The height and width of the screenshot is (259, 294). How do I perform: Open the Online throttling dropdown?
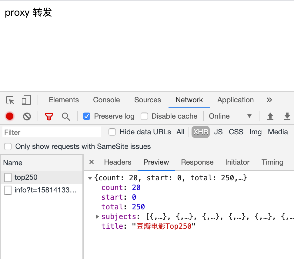(230, 116)
